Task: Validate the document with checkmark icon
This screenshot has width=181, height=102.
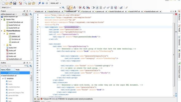Action: point(68,8)
